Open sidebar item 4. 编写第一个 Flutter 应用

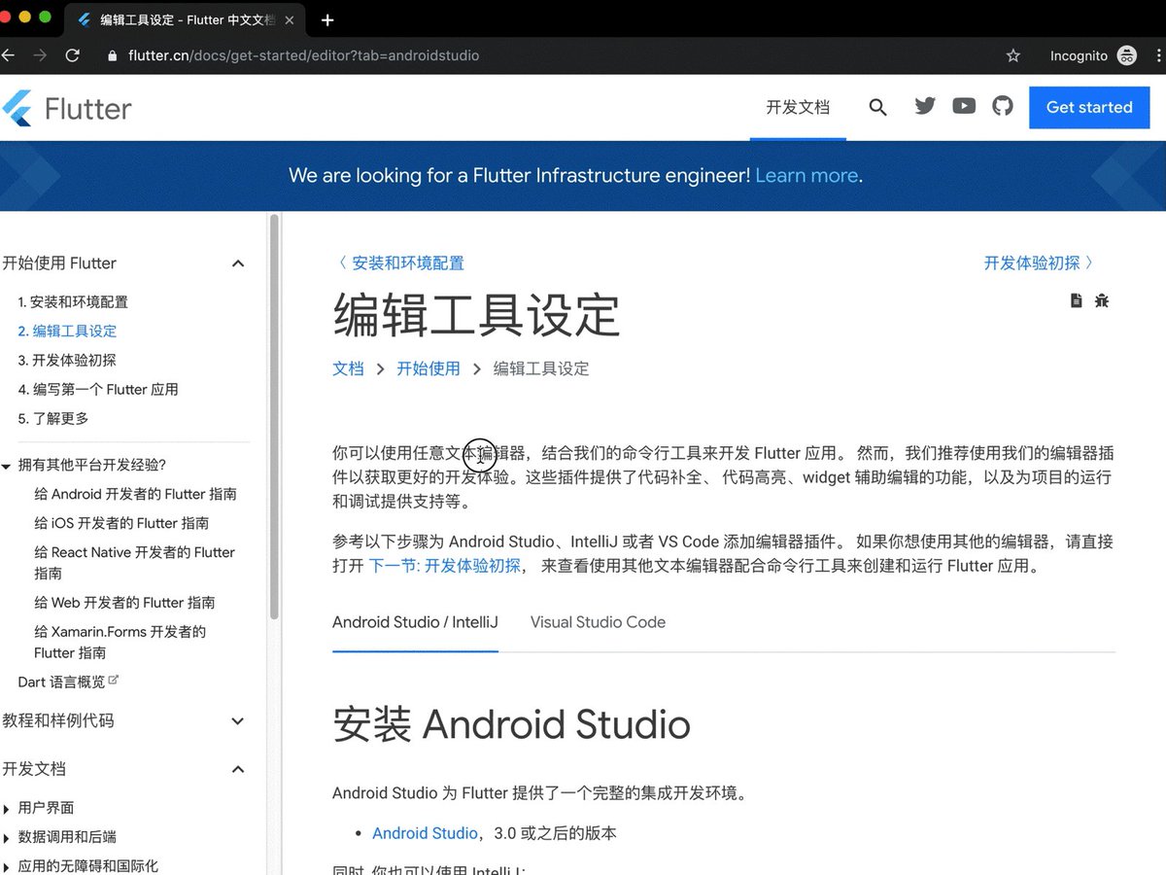pos(98,390)
